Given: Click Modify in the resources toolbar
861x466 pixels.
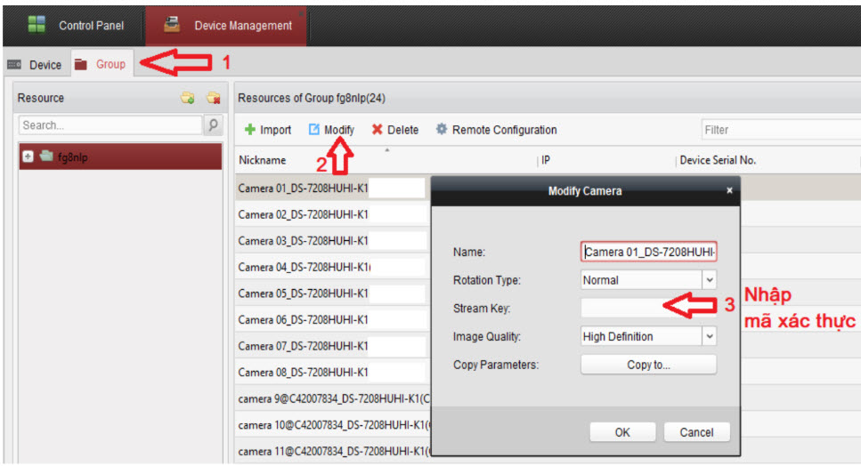Looking at the screenshot, I should pos(331,130).
